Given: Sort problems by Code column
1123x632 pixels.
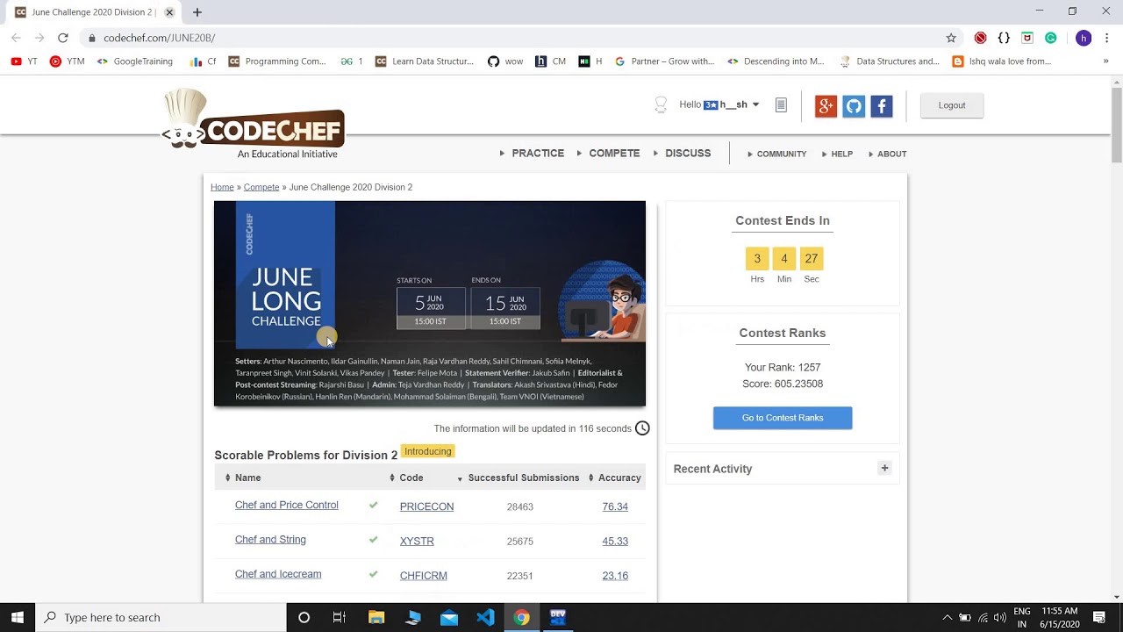Looking at the screenshot, I should pyautogui.click(x=406, y=478).
